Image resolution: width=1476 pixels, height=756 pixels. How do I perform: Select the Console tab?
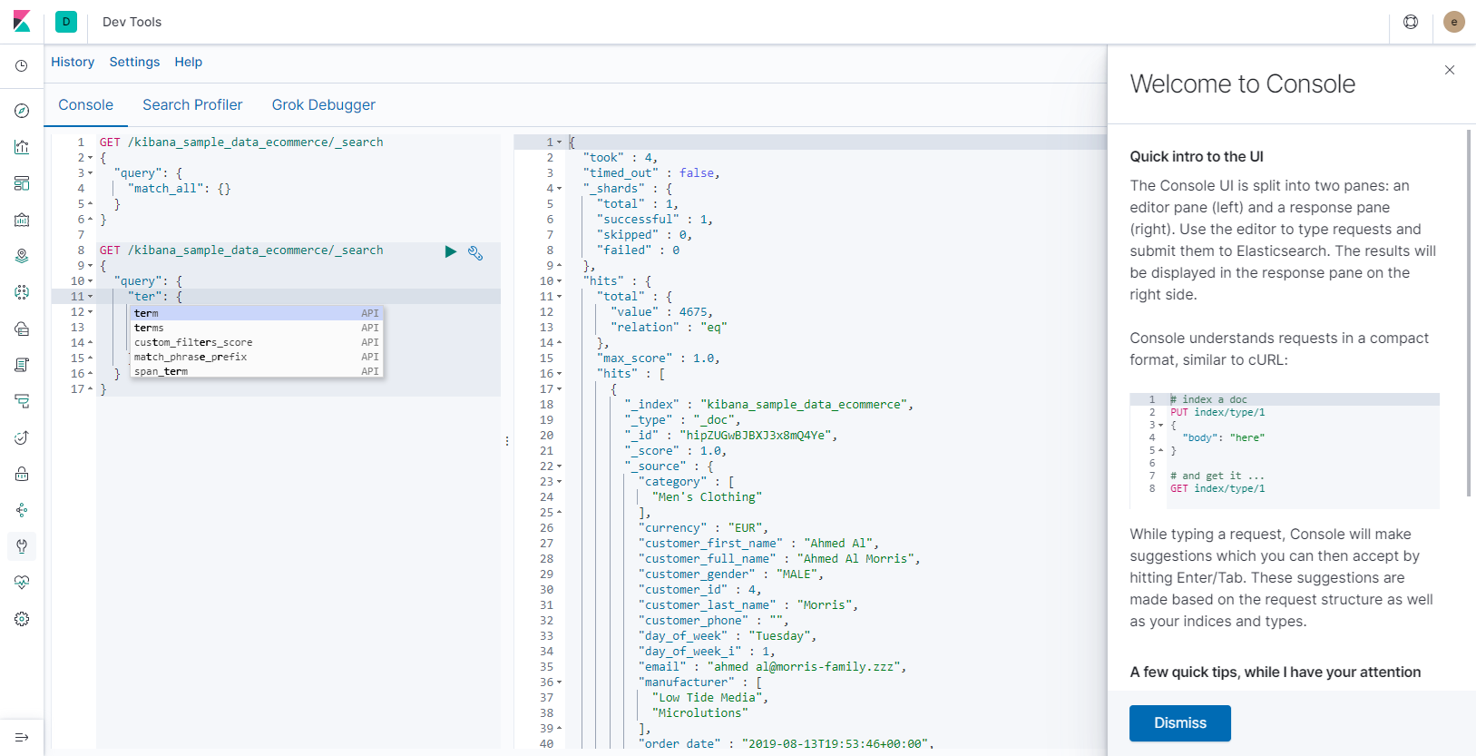pyautogui.click(x=86, y=105)
